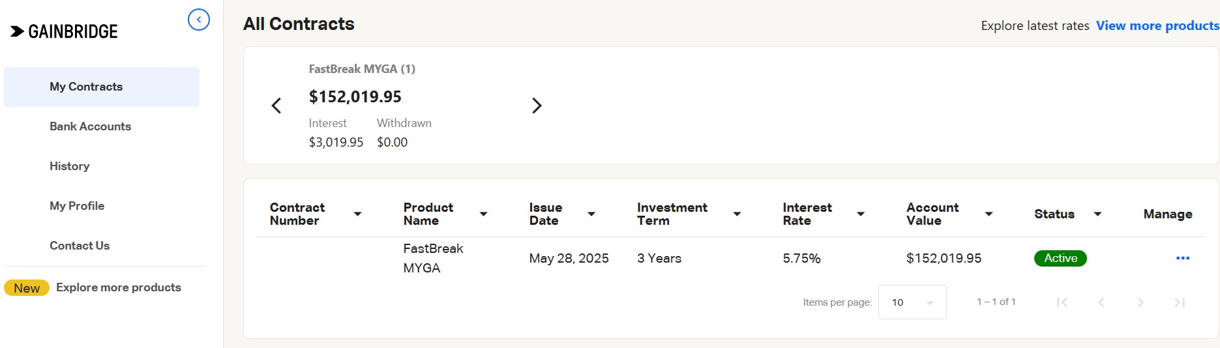1220x348 pixels.
Task: Open My Profile in the sidebar
Action: pos(77,206)
